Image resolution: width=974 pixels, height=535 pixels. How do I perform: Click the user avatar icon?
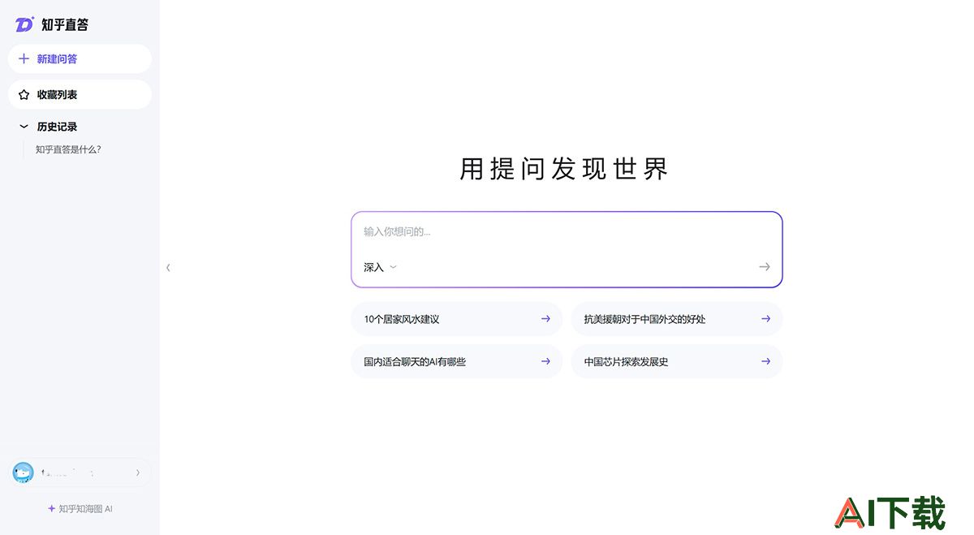[x=23, y=472]
